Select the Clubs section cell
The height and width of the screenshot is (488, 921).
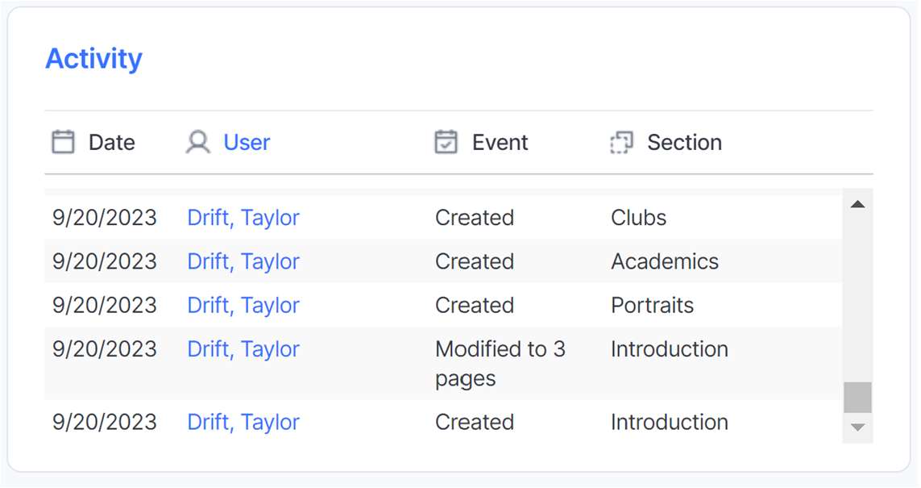pyautogui.click(x=638, y=218)
